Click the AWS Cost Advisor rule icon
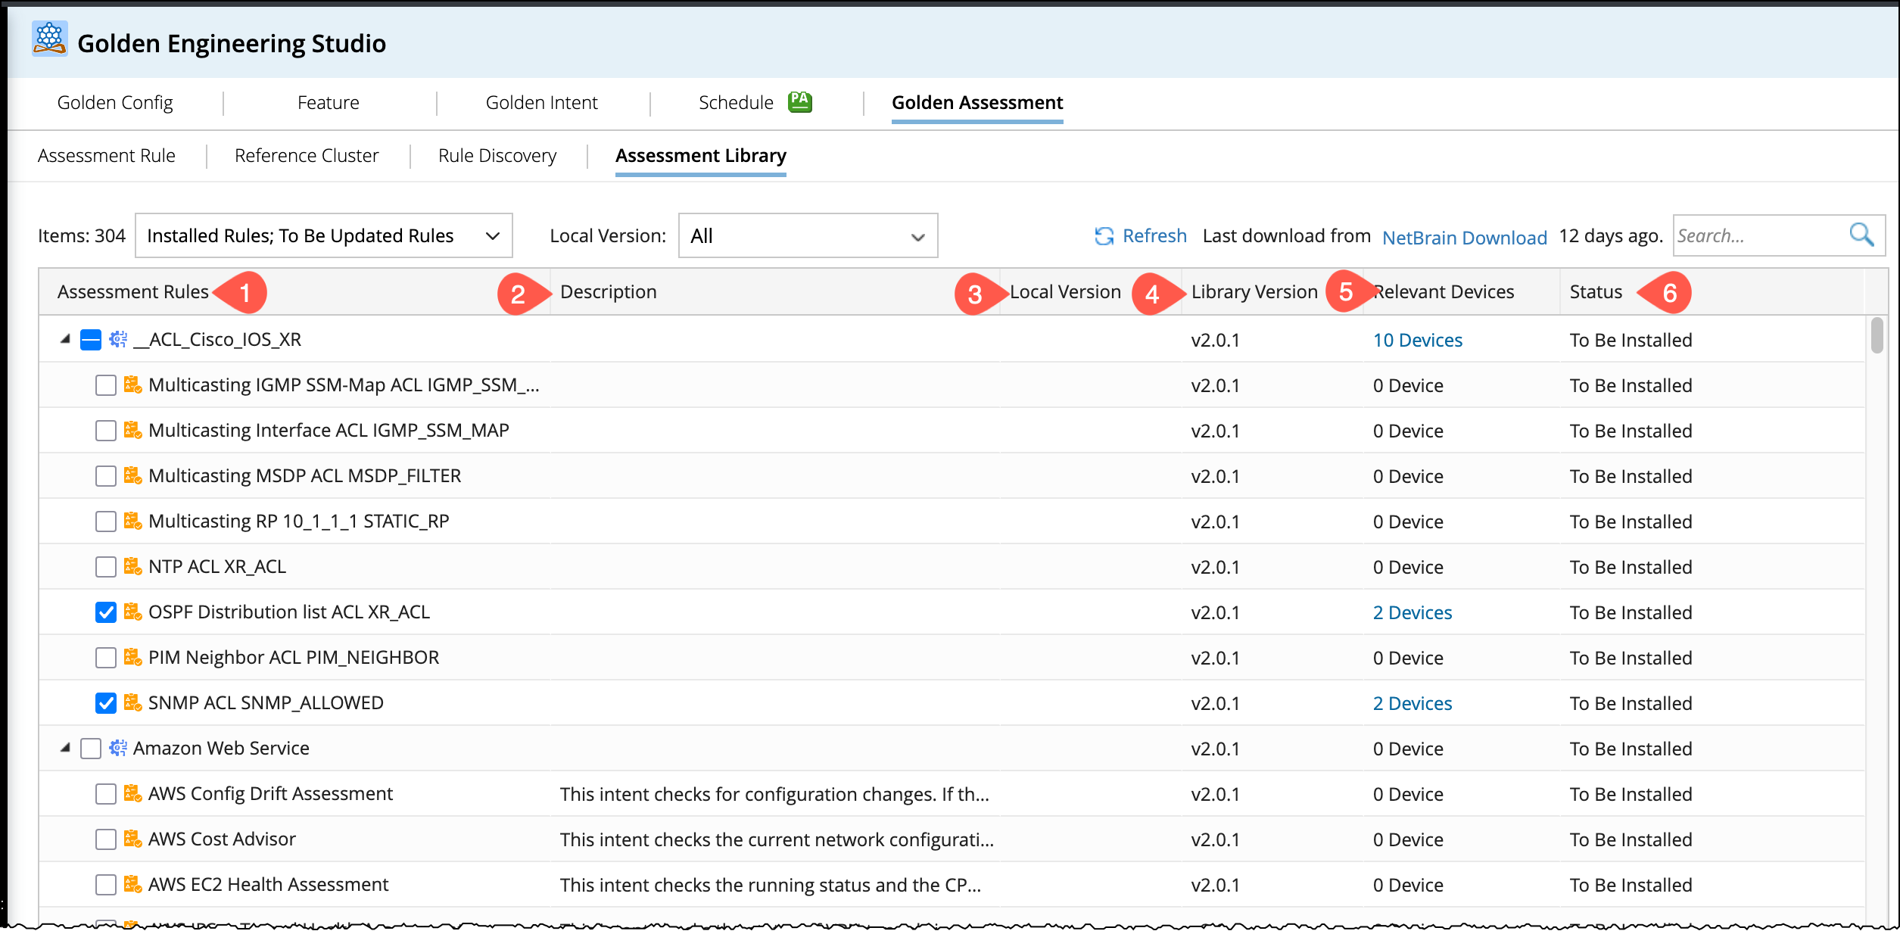 tap(132, 839)
